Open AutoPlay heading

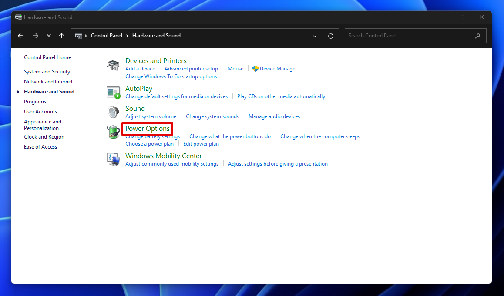tap(139, 89)
